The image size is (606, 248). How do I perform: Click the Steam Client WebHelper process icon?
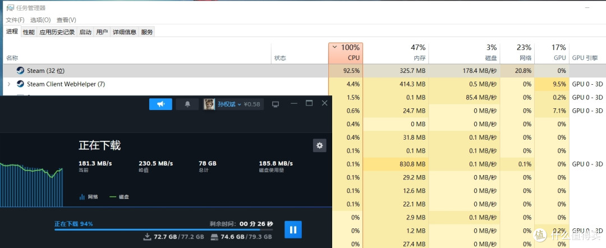pos(20,84)
